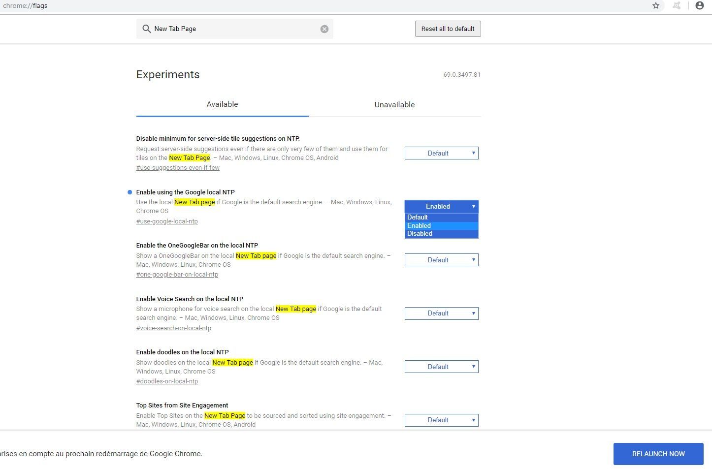Click 'Top Sites from Site Engagement' title
The height and width of the screenshot is (469, 712).
coord(182,406)
